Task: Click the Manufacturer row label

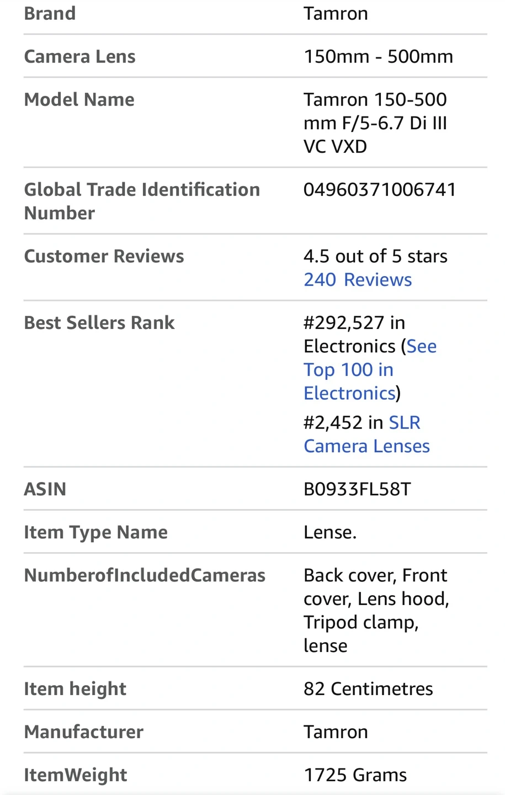Action: pos(84,732)
